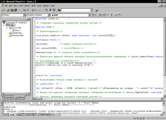Open the Undo history dropdown arrow
The image size is (166, 120).
(36, 10)
